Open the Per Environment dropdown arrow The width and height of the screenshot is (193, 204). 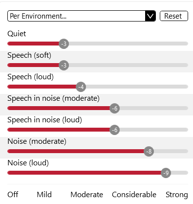[150, 16]
